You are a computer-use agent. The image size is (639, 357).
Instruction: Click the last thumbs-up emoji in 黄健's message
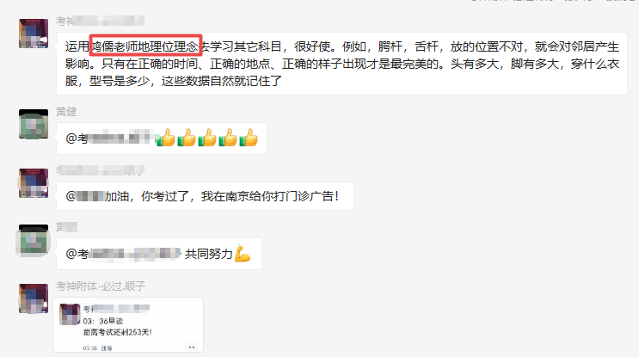coord(249,138)
